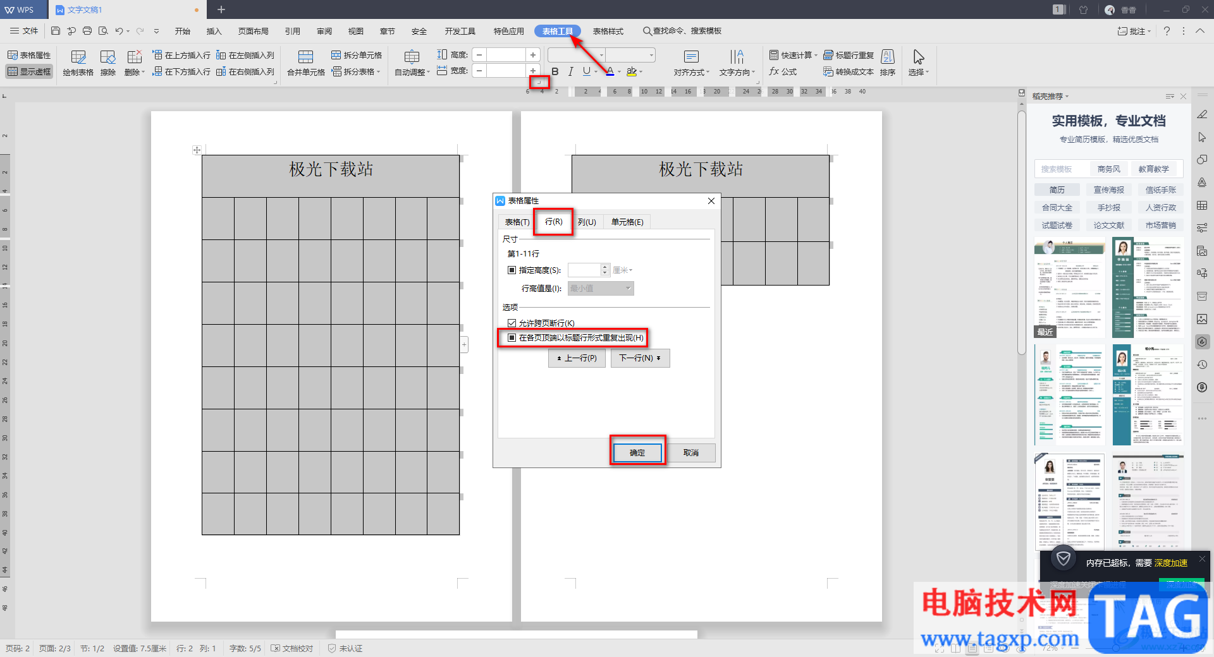Click the help question mark icon

[1167, 31]
